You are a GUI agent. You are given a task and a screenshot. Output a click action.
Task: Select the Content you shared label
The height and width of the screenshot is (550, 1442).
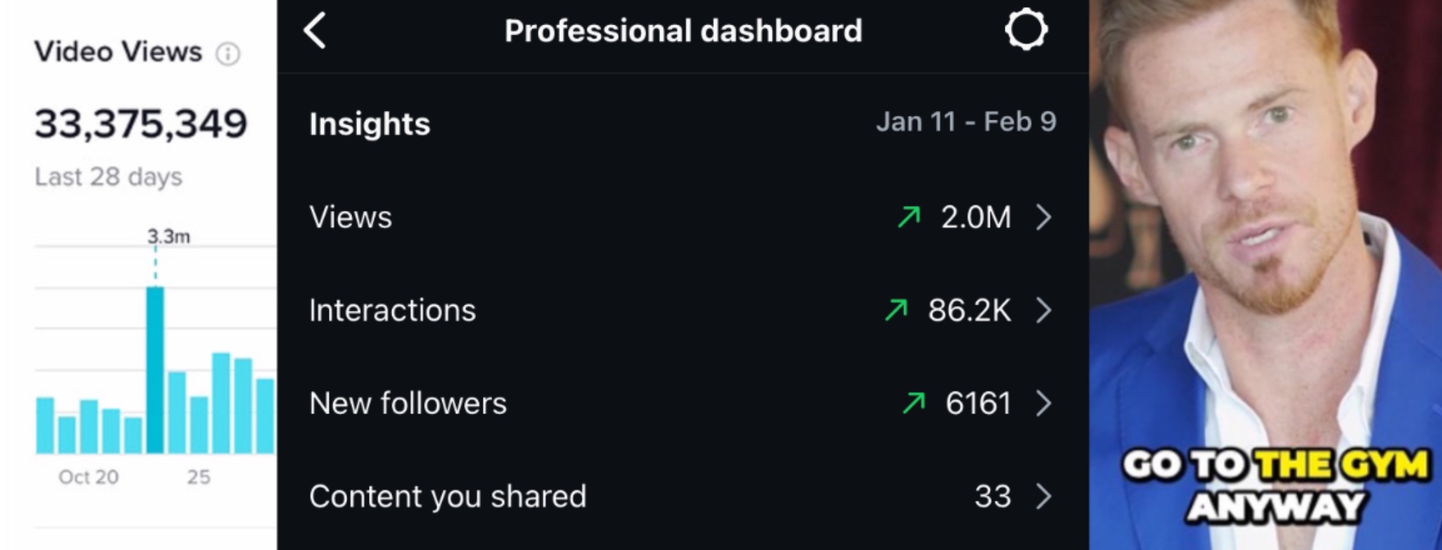pyautogui.click(x=447, y=497)
